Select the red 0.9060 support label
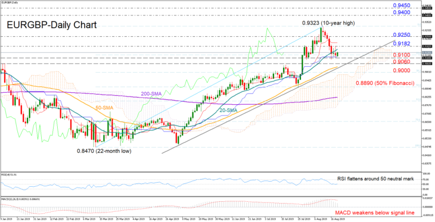Screen dimensions: 435x222 402,61
